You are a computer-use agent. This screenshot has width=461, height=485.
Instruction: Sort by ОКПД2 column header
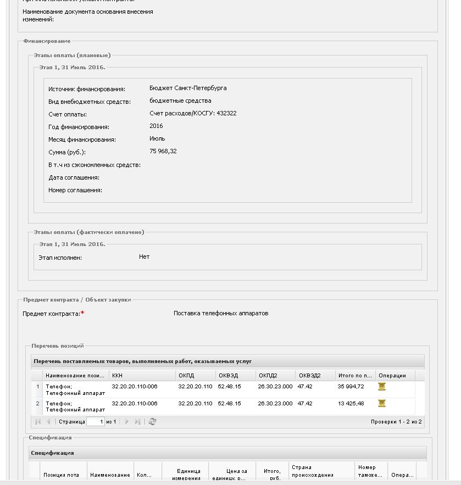pos(276,376)
